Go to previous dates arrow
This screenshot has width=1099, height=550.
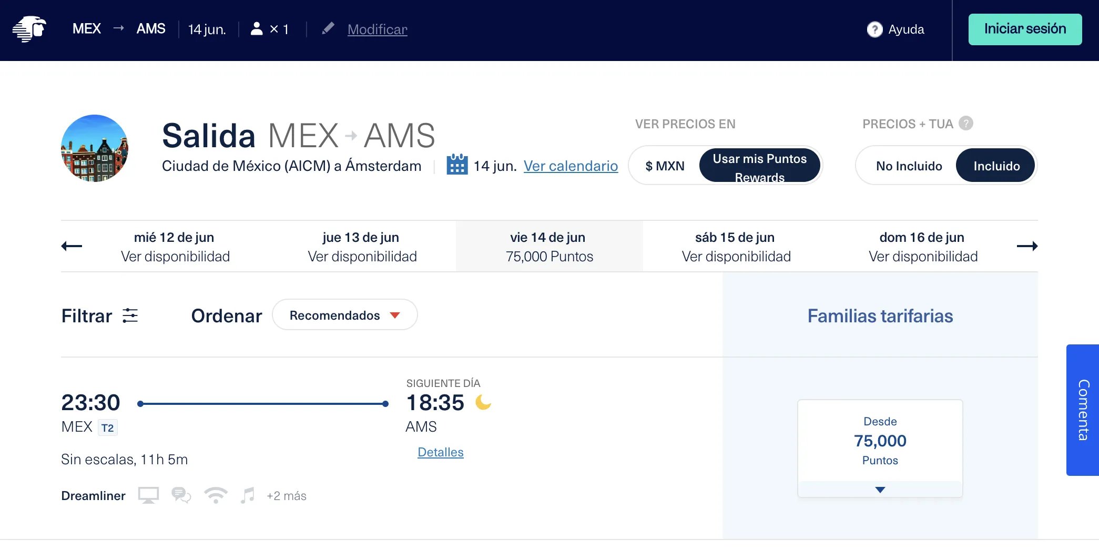point(72,246)
